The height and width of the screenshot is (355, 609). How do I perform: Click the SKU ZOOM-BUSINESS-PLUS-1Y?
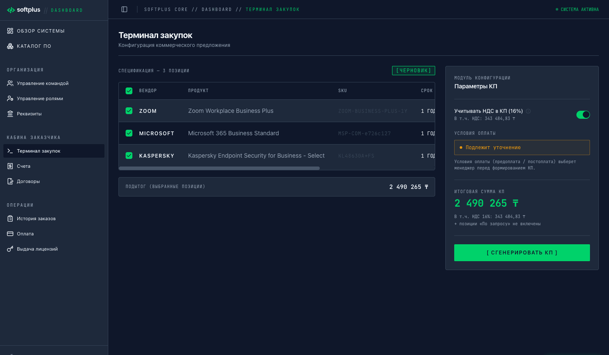coord(373,111)
